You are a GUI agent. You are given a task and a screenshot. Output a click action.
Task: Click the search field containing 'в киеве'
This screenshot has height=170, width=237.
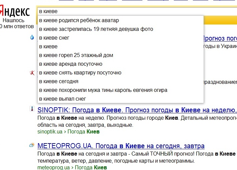coord(137,11)
